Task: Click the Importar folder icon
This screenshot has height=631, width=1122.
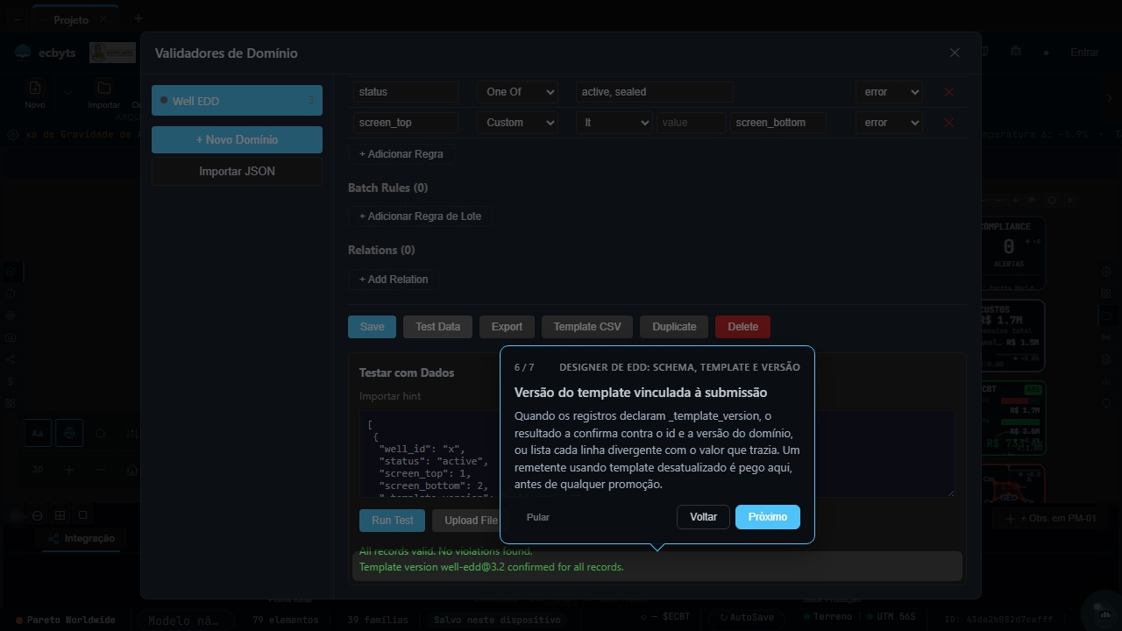Action: click(104, 88)
